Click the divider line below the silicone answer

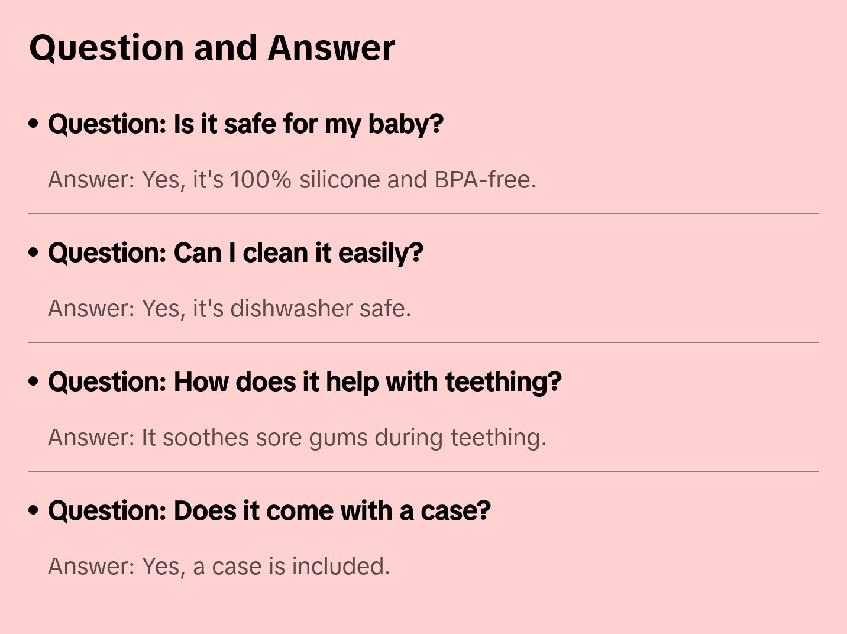(423, 214)
